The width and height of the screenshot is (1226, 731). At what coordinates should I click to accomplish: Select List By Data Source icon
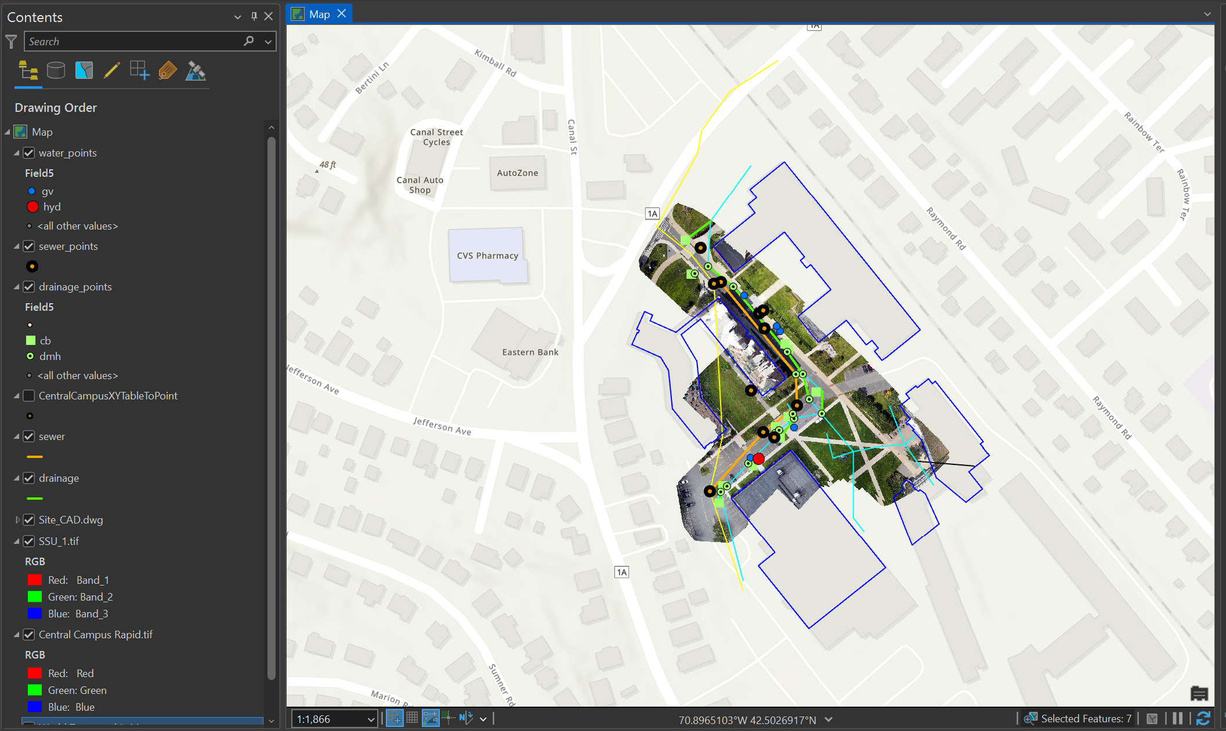[56, 71]
